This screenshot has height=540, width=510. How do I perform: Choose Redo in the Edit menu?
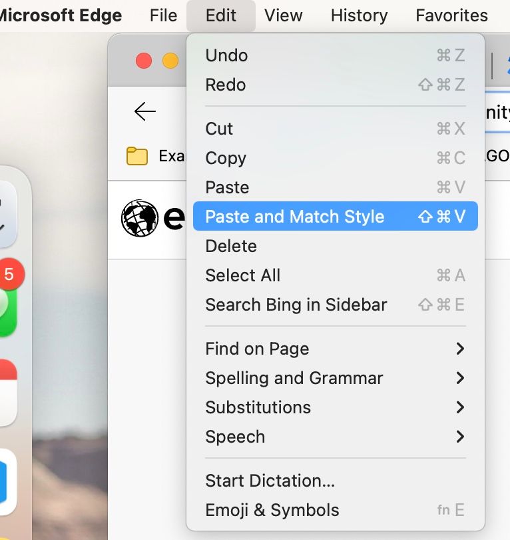pos(336,85)
